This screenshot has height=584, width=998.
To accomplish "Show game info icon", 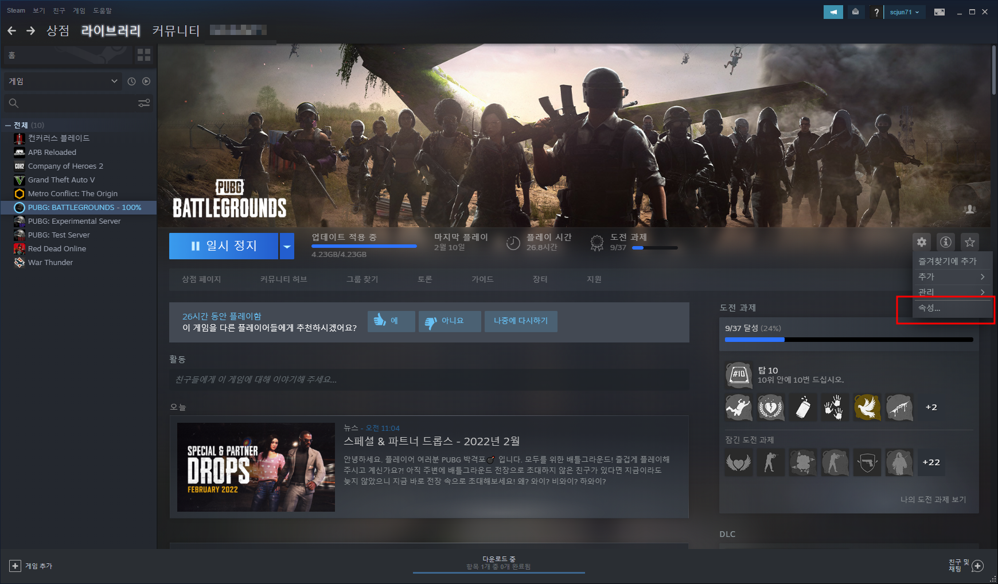I will [x=946, y=242].
